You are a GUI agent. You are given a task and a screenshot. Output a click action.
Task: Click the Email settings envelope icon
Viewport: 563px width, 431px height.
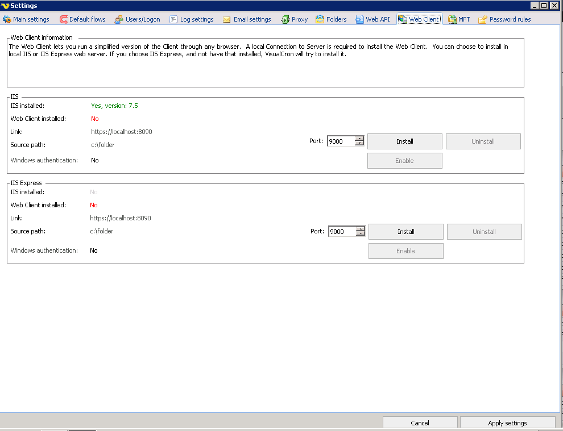click(x=227, y=19)
